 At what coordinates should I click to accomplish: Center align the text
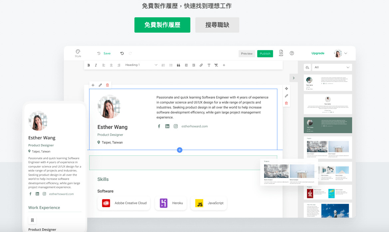pyautogui.click(x=111, y=65)
